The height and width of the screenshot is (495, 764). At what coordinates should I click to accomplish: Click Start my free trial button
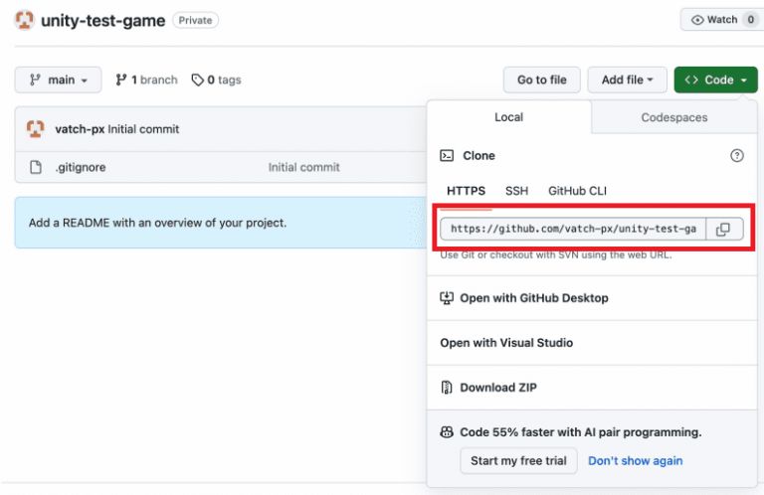click(x=517, y=460)
